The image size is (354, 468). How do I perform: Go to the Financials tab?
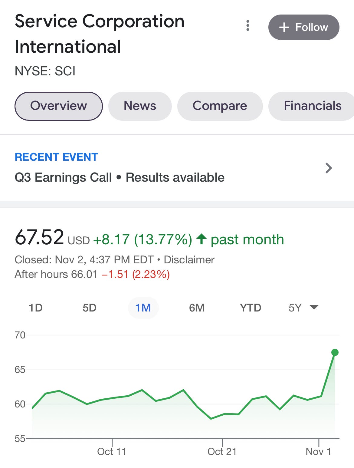[x=312, y=106]
